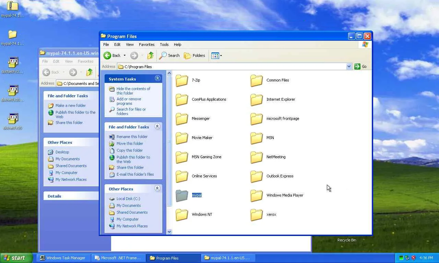Select the MSN folder icon

coord(257,138)
